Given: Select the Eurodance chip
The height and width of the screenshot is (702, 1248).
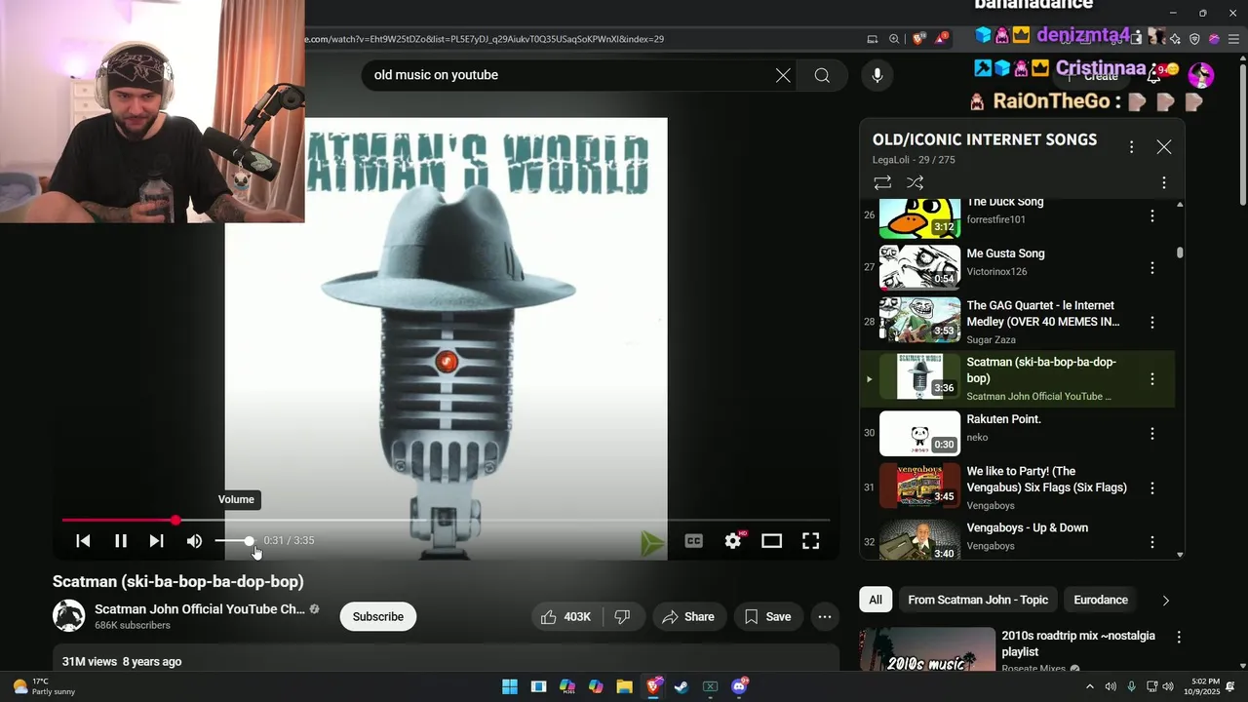Looking at the screenshot, I should pos(1101,600).
